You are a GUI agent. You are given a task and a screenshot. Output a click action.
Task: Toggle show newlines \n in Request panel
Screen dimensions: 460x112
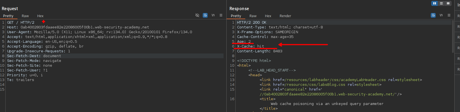click(213, 15)
